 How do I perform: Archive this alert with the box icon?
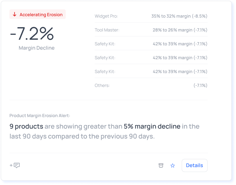[x=161, y=165]
